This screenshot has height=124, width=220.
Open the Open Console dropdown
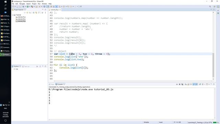click(x=209, y=84)
